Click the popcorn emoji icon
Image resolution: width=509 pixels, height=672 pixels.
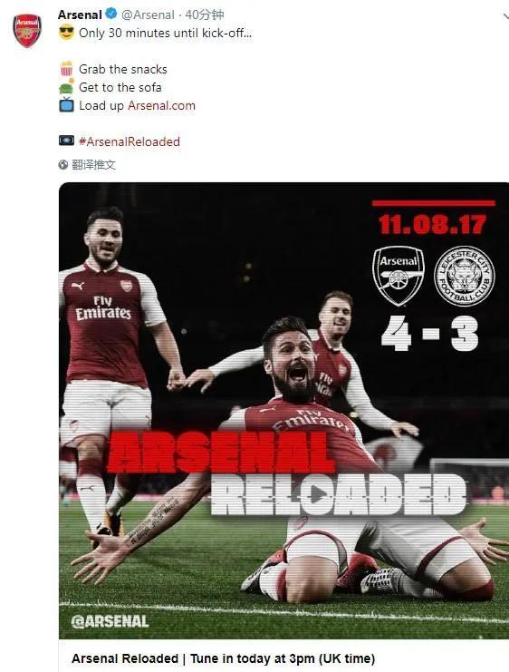tap(66, 69)
